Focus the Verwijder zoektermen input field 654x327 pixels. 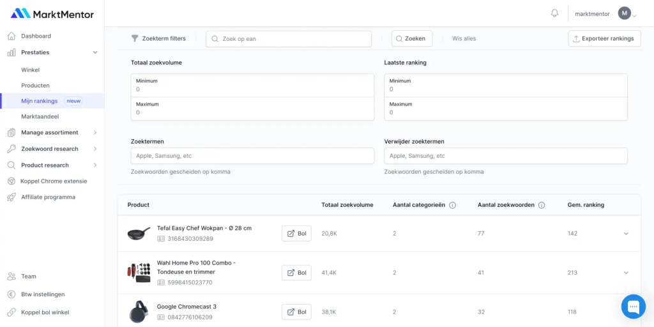click(x=506, y=156)
